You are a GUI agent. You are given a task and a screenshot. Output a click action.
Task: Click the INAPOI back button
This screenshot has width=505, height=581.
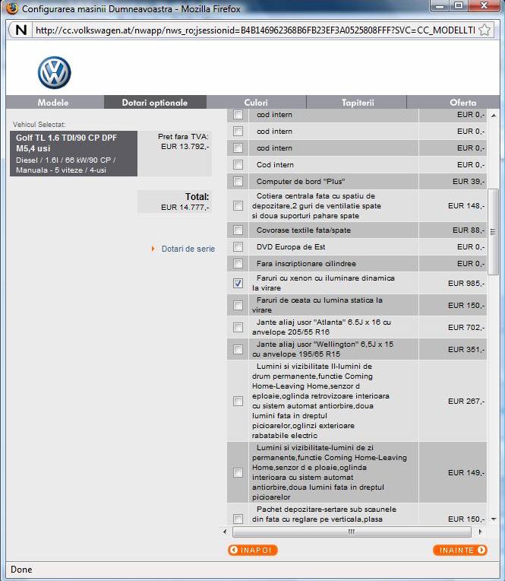[253, 550]
